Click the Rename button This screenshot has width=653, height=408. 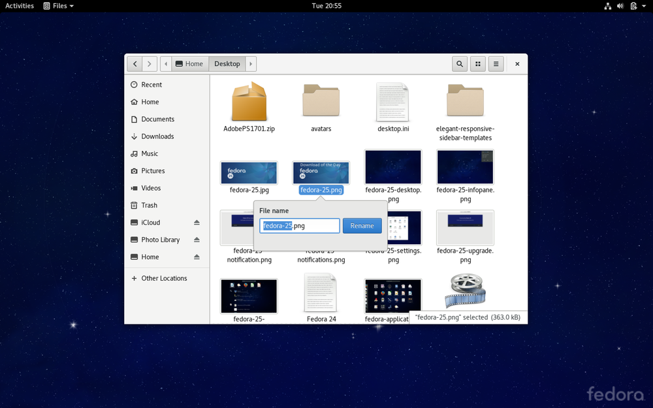362,226
